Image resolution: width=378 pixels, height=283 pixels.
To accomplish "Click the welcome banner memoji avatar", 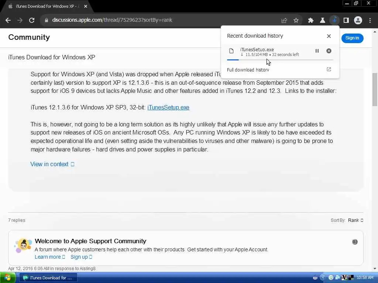I will 23,245.
